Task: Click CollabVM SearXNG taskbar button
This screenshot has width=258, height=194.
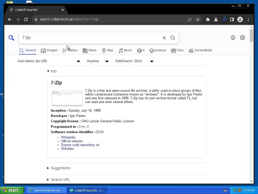Action: (87, 190)
